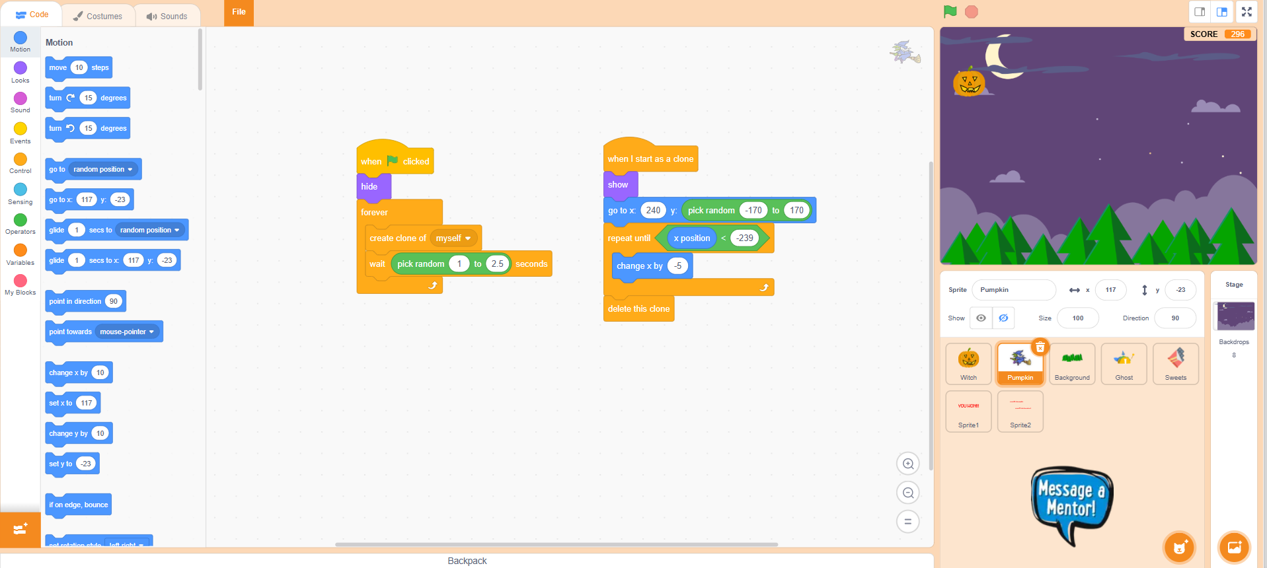Image resolution: width=1267 pixels, height=568 pixels.
Task: Show the sprite using the eye icon
Action: point(981,318)
